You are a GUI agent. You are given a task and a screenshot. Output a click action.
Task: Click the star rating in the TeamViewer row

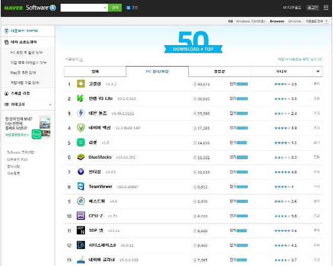pyautogui.click(x=282, y=186)
